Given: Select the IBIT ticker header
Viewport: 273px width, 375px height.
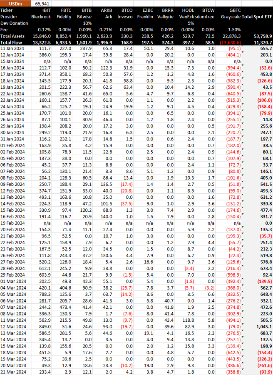Looking at the screenshot, I should [x=46, y=10].
